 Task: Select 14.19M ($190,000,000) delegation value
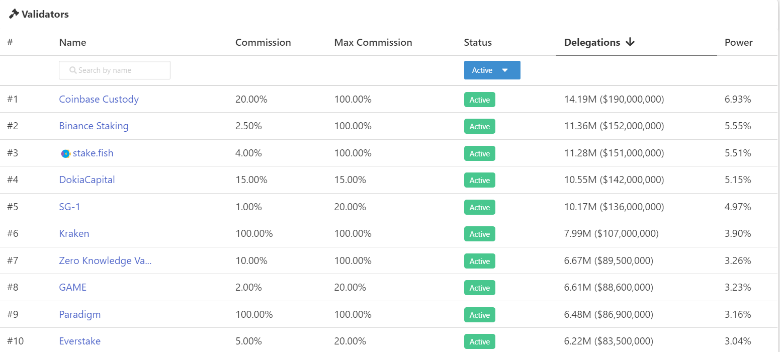tap(614, 99)
